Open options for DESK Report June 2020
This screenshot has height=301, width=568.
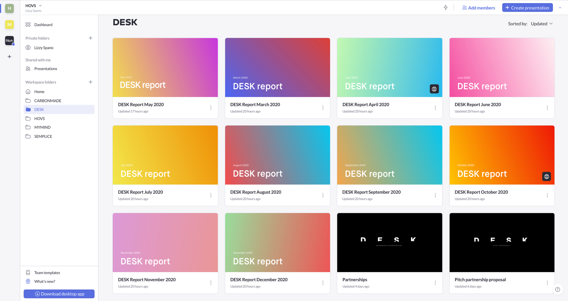point(547,108)
